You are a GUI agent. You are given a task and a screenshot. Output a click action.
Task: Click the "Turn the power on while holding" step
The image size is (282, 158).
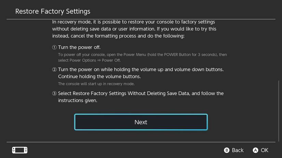(140, 69)
